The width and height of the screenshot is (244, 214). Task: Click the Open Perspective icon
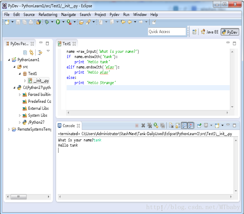click(x=195, y=32)
